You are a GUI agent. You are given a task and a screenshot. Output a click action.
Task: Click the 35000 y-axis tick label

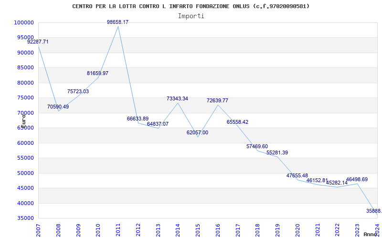point(25,218)
